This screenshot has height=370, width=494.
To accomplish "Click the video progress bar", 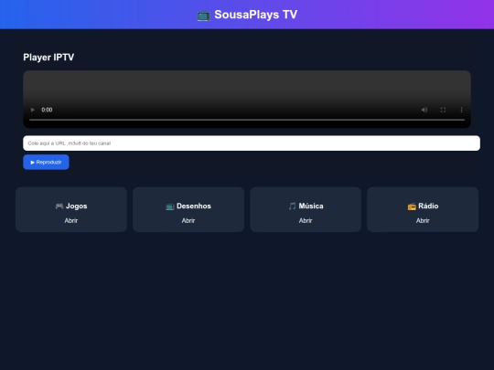I will coord(247,120).
